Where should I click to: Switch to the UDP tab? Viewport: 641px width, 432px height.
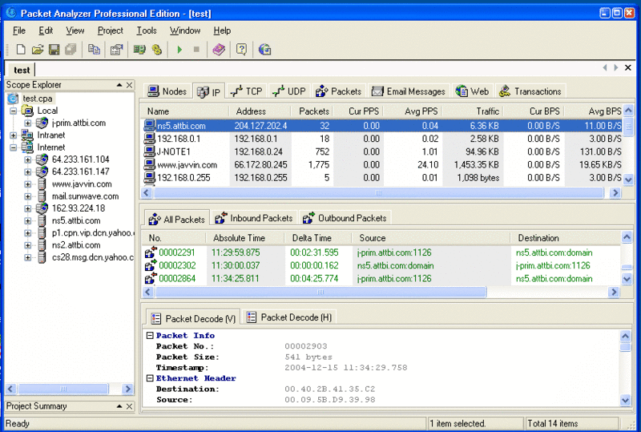(x=289, y=91)
